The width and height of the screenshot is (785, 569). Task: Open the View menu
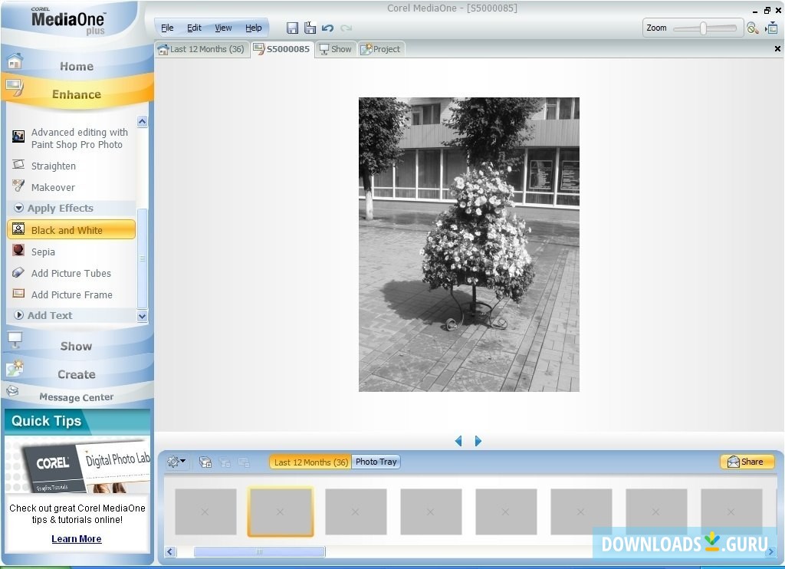223,28
